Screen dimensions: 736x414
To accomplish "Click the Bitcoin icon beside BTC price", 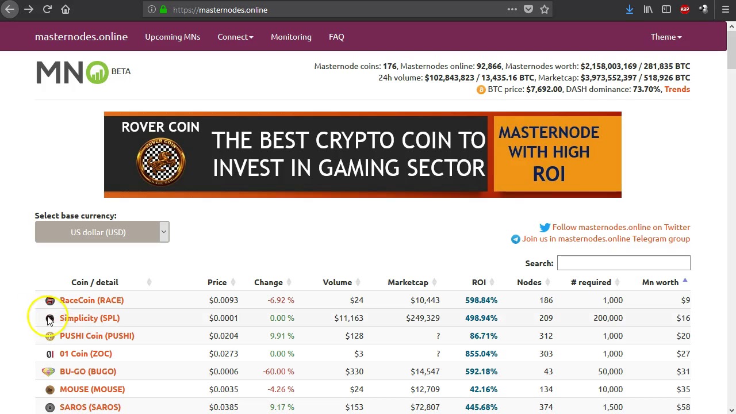I will click(481, 90).
